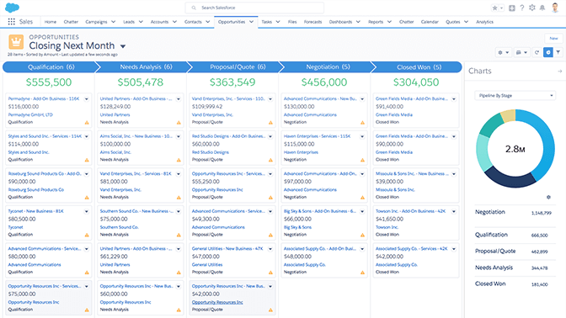Viewport: 566px width, 318px height.
Task: Open the list view filter funnel
Action: click(x=558, y=52)
